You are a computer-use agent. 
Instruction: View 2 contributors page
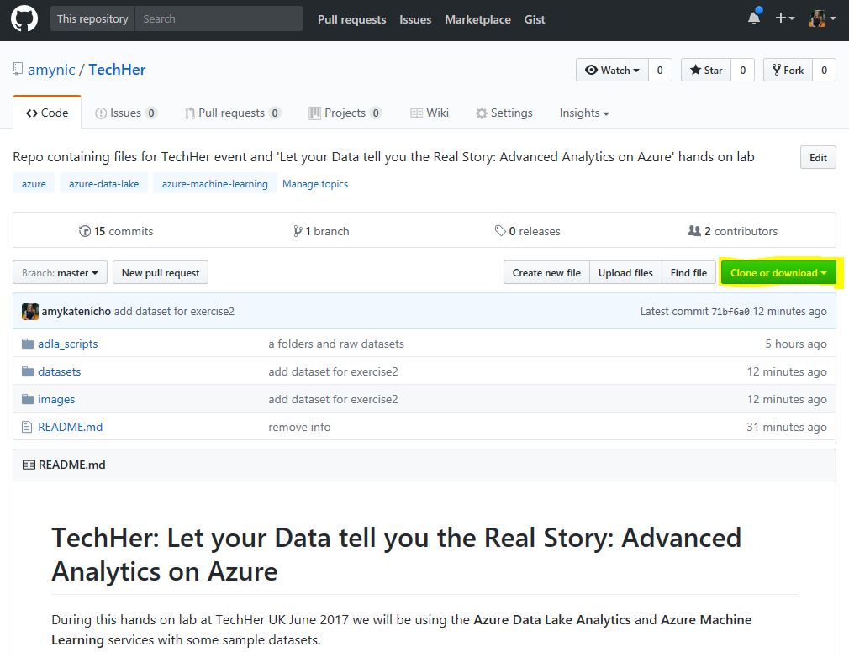[x=732, y=231]
